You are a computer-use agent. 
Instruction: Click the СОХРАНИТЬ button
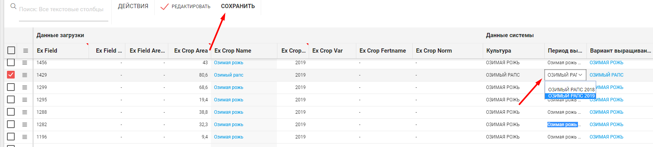pyautogui.click(x=238, y=6)
